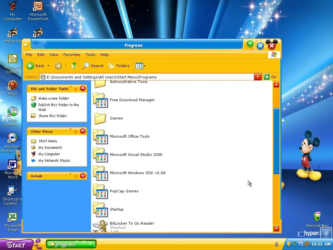Click the Forward arrow icon in toolbar
This screenshot has height=250, width=333.
[x=58, y=66]
